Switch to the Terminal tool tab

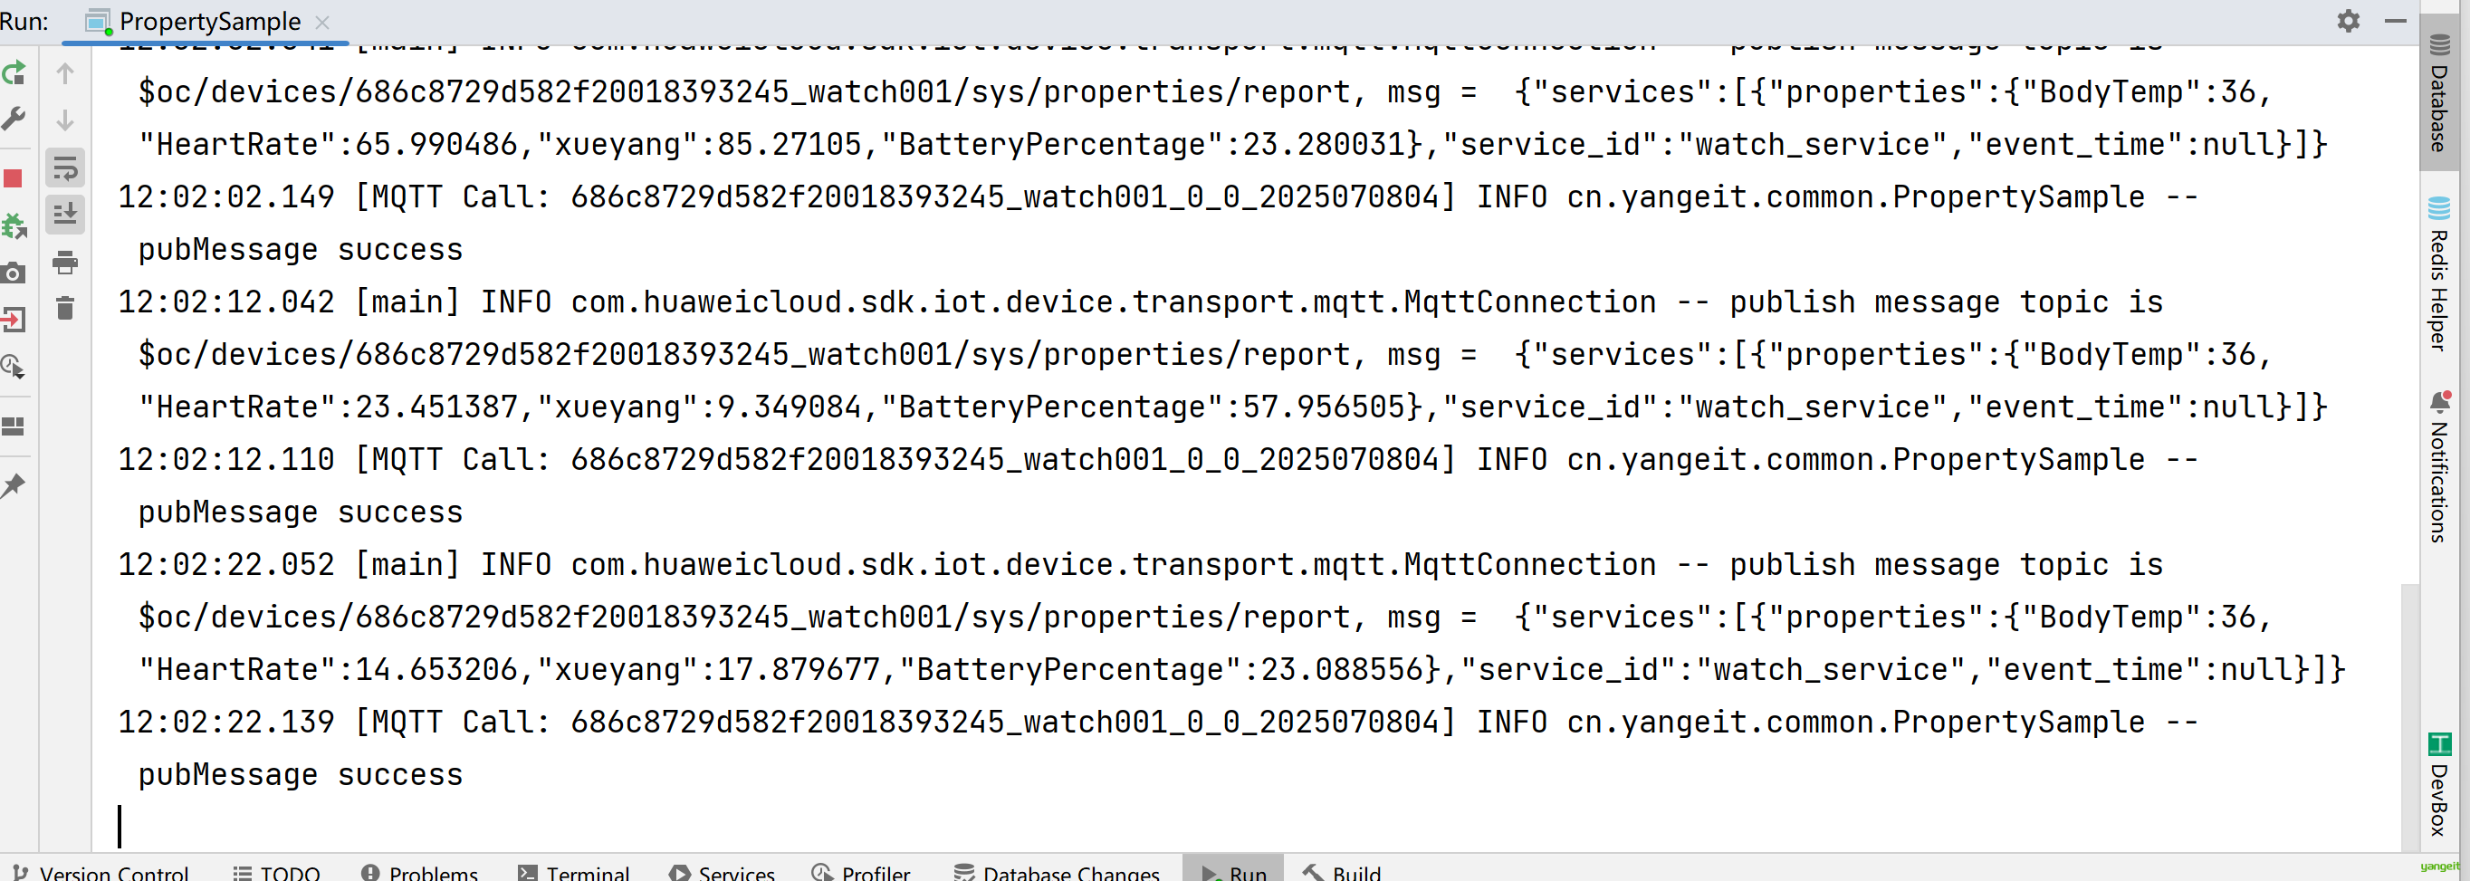click(x=573, y=871)
